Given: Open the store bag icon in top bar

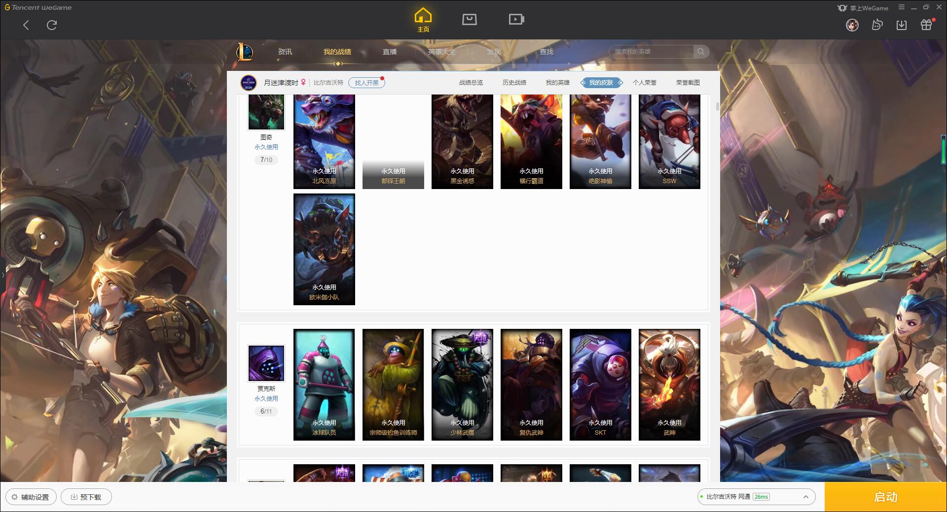Looking at the screenshot, I should pyautogui.click(x=470, y=19).
